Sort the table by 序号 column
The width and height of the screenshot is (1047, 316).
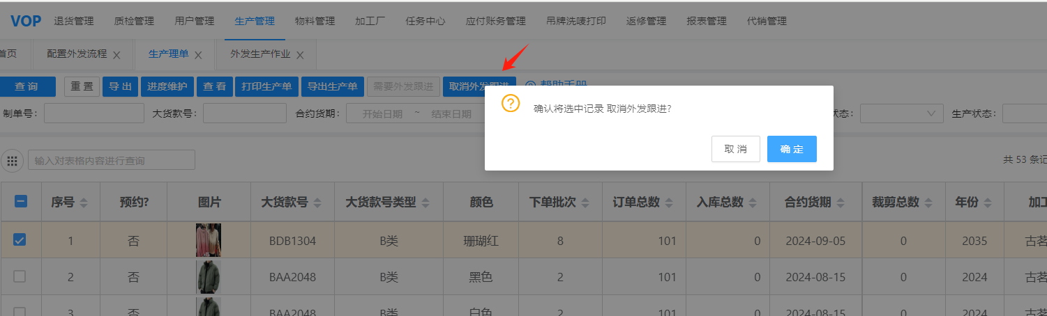[x=84, y=203]
